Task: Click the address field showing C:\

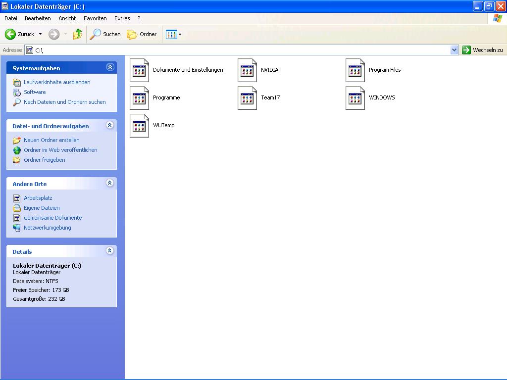Action: (242, 50)
